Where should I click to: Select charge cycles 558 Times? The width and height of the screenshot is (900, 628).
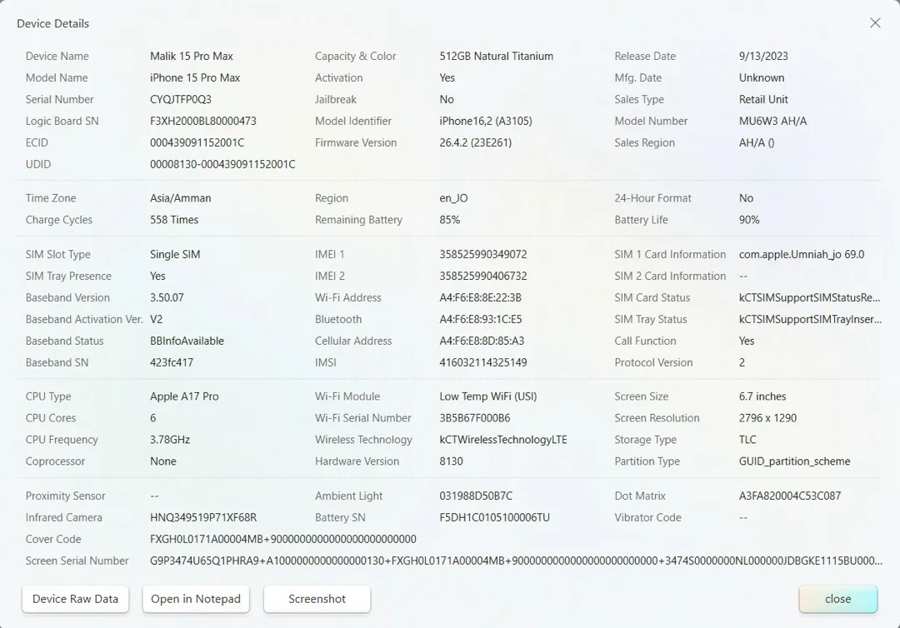click(174, 220)
